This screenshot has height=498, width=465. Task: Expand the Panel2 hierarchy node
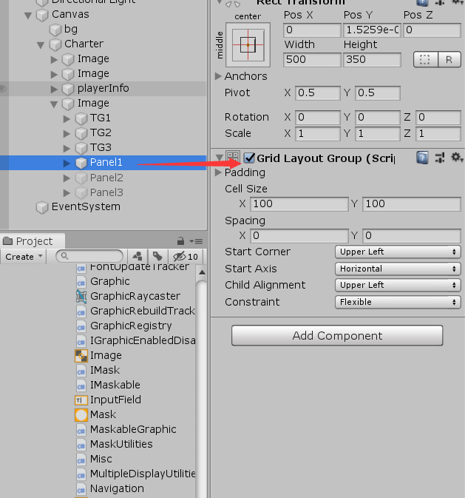pyautogui.click(x=67, y=178)
